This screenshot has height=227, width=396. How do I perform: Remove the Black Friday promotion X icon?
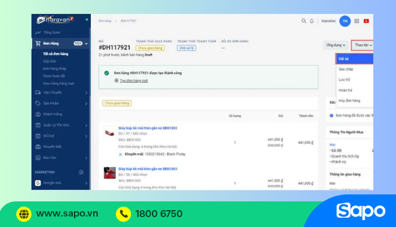[121, 154]
